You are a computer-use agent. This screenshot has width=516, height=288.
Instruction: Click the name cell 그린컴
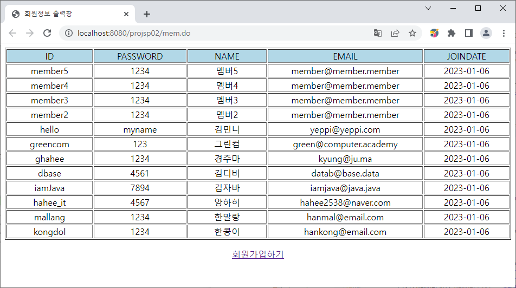[227, 144]
